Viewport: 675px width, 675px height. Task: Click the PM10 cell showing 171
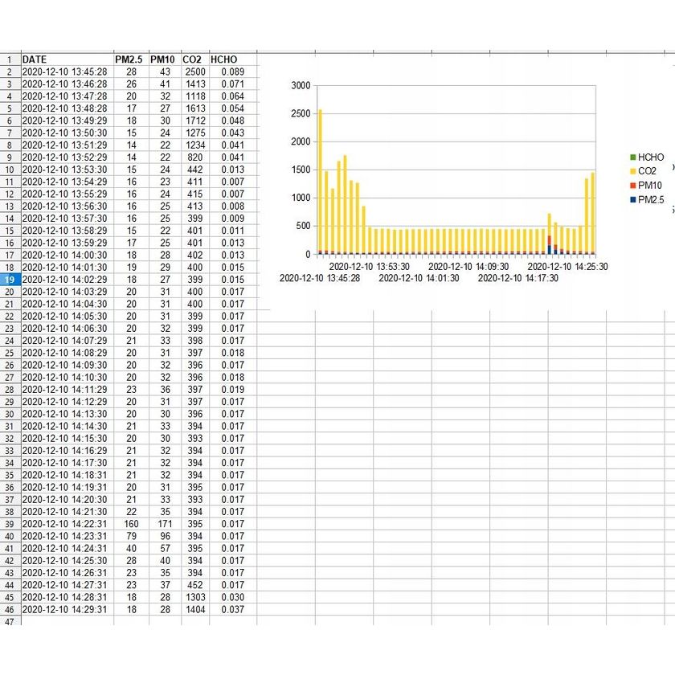(x=162, y=524)
